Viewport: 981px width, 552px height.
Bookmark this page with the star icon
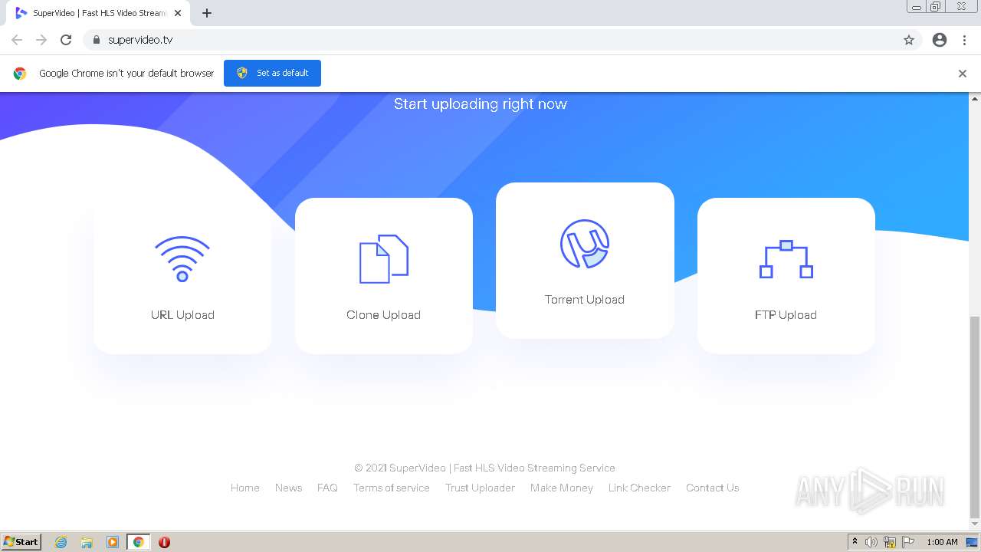point(909,40)
